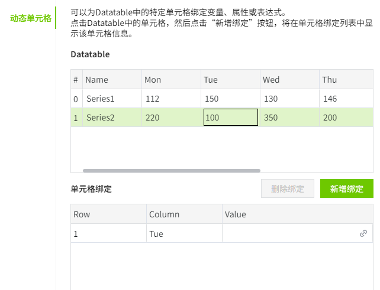Click the Wed column header
This screenshot has width=380, height=290.
click(x=289, y=80)
